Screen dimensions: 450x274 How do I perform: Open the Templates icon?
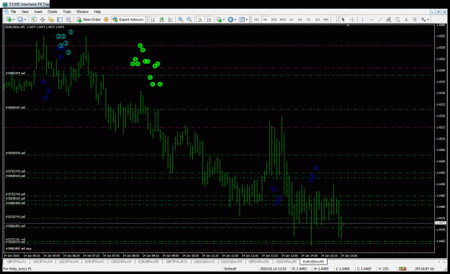[x=242, y=19]
